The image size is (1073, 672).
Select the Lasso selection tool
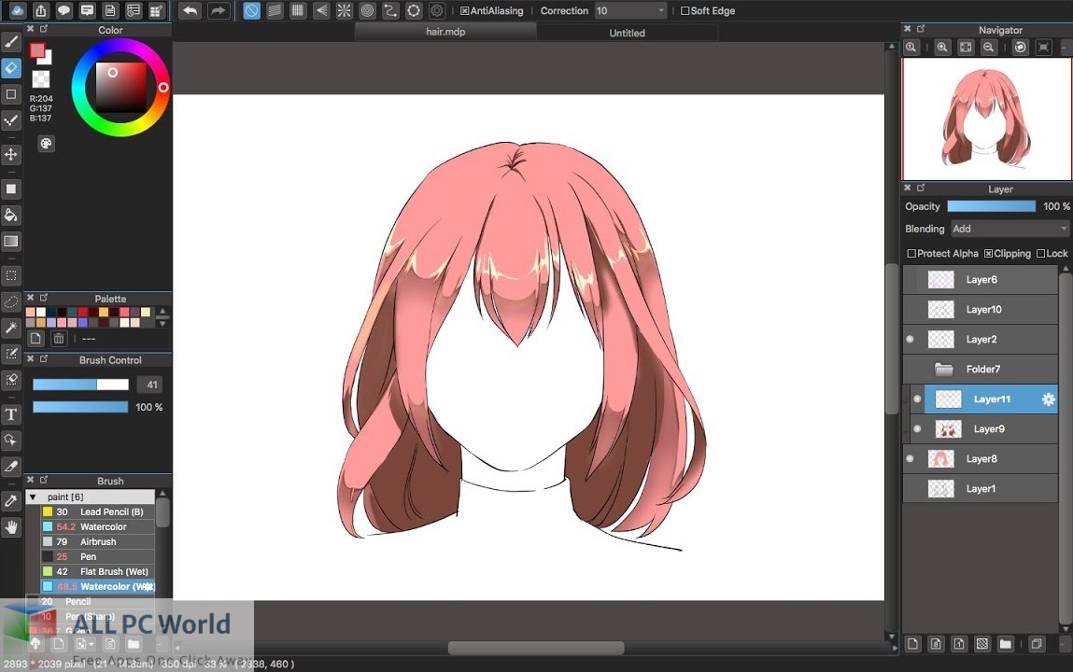11,301
